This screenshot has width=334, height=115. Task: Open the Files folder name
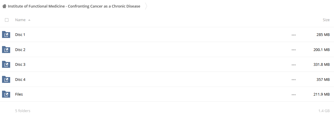19,94
